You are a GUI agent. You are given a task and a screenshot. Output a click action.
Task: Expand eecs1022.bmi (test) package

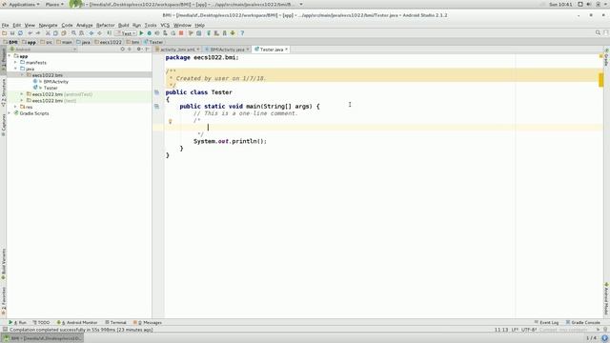coord(22,100)
